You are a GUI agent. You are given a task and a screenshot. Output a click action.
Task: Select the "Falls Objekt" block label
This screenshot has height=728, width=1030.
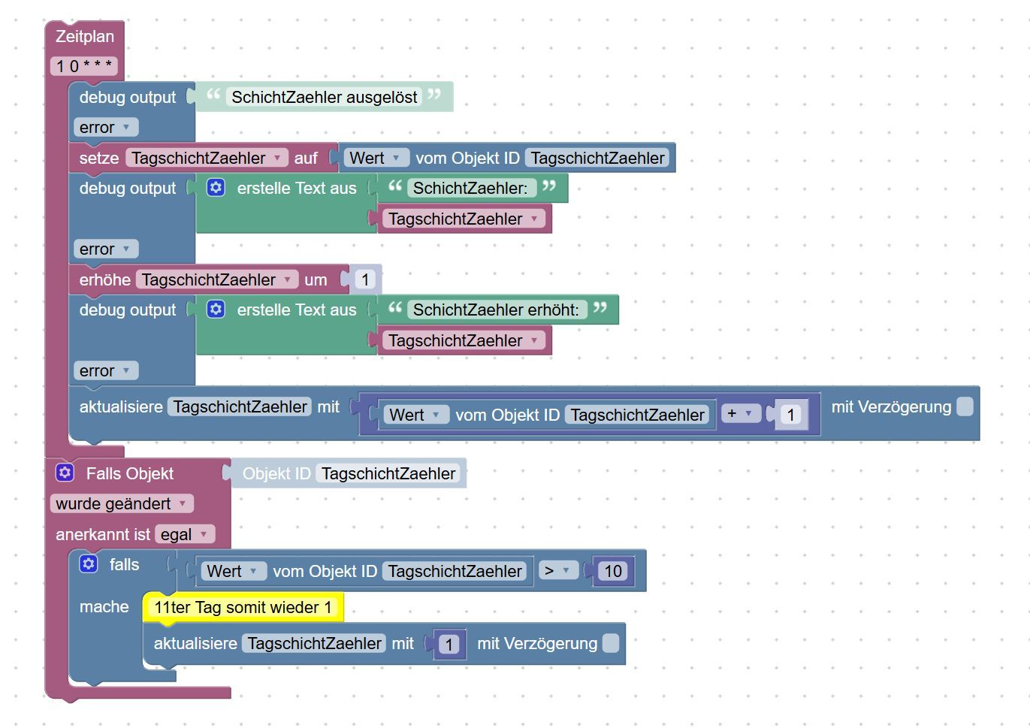(x=130, y=473)
